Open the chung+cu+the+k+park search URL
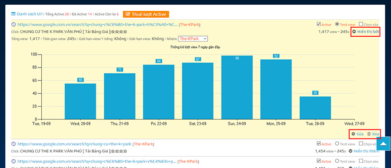 (74, 144)
